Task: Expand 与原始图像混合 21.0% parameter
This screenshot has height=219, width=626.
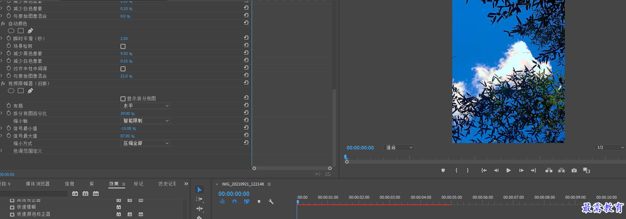Action: tap(1, 76)
